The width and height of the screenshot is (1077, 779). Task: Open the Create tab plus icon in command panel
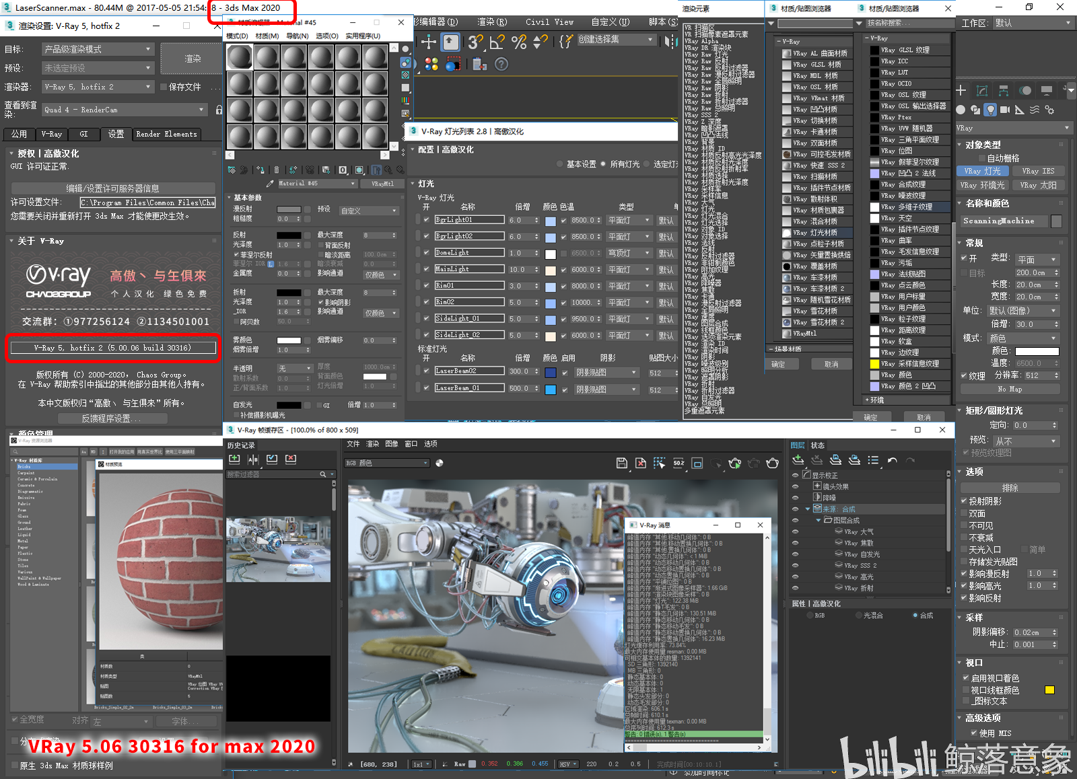[961, 90]
